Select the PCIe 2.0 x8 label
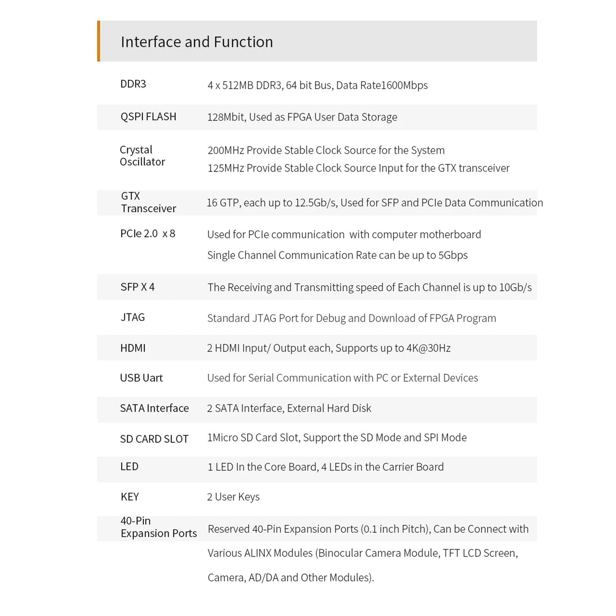 147,234
